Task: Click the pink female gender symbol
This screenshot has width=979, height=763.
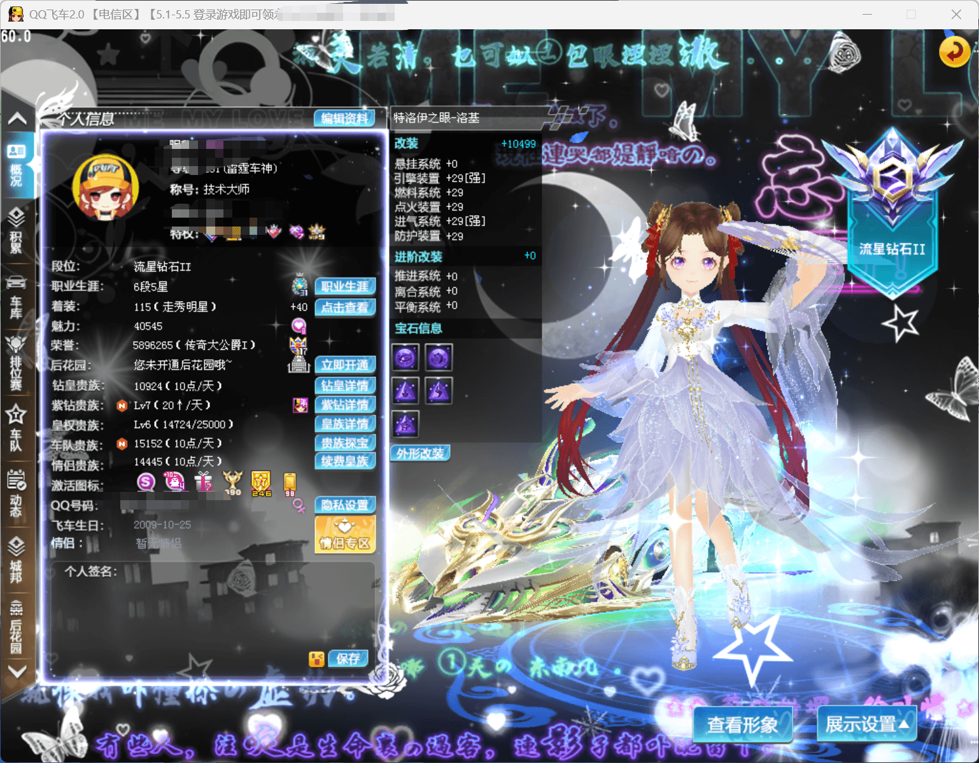Action: point(298,505)
